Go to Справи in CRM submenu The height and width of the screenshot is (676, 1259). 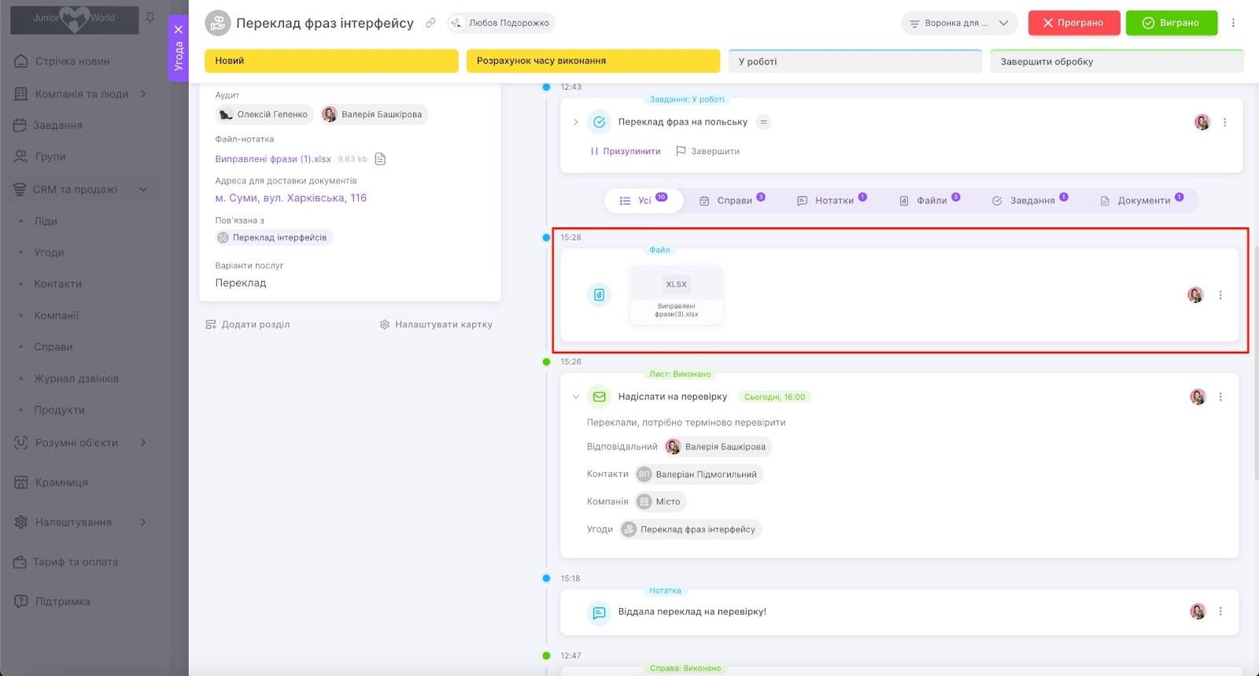click(54, 347)
